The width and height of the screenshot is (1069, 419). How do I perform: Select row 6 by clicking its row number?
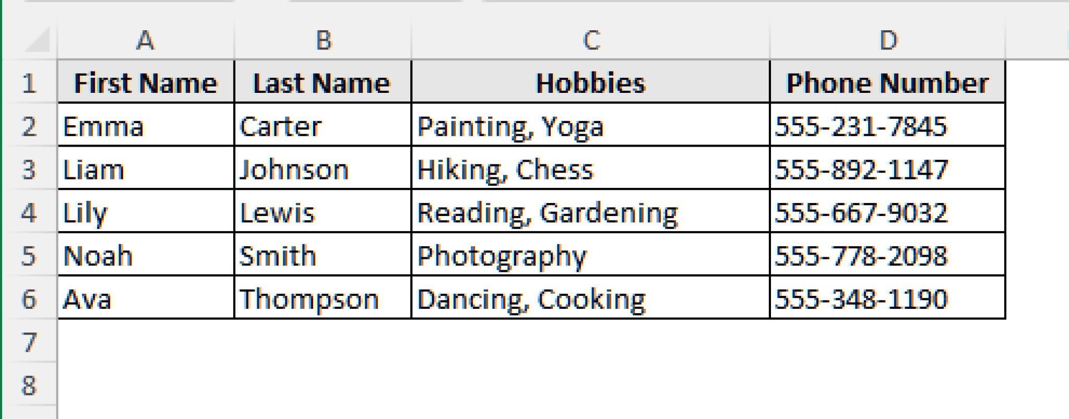[29, 298]
